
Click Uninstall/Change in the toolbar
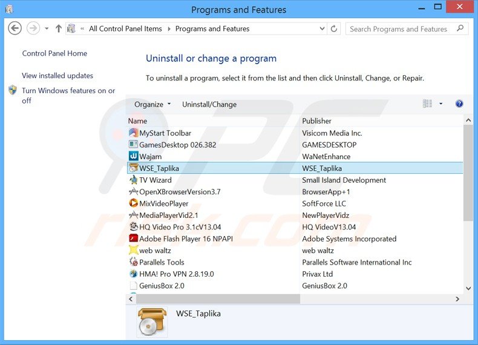(209, 104)
